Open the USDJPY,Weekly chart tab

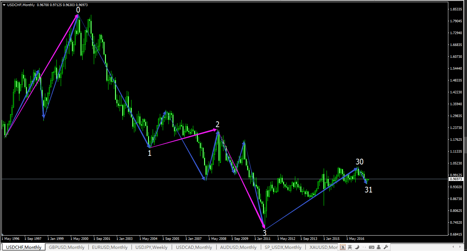click(151, 247)
